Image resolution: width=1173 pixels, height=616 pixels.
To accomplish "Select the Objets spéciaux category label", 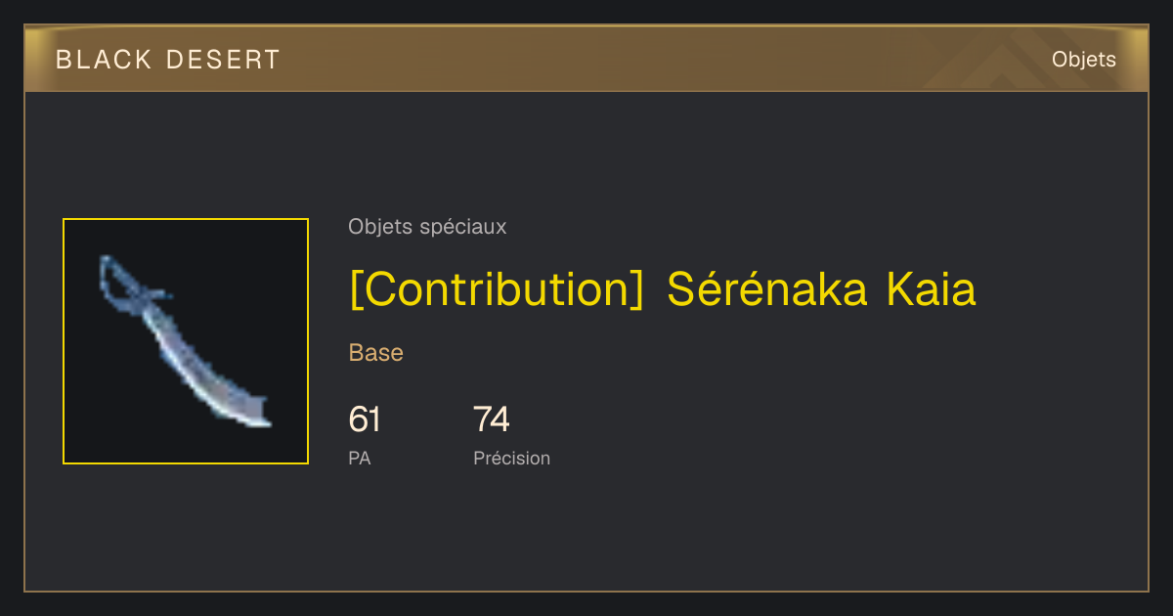I will (x=427, y=227).
